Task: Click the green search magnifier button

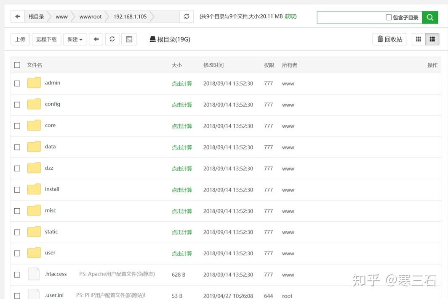Action: point(430,17)
